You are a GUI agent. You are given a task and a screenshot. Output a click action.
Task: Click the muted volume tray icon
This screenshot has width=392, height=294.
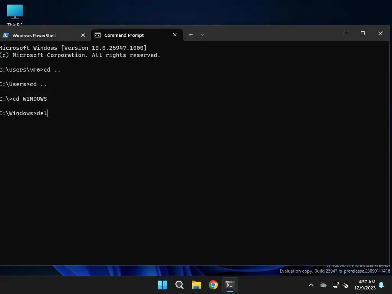[345, 285]
